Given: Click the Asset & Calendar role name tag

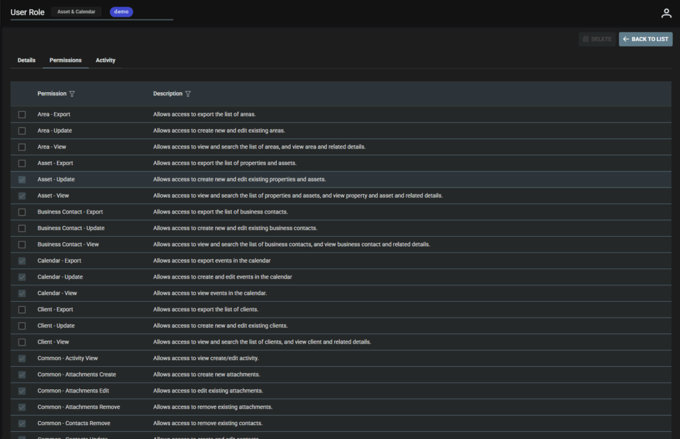Looking at the screenshot, I should point(76,12).
